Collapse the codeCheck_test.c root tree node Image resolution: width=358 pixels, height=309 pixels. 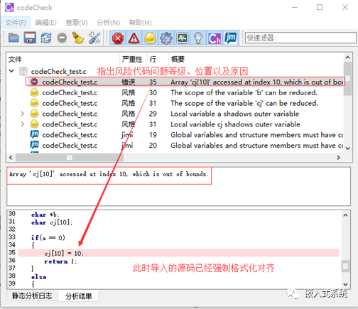(x=11, y=71)
